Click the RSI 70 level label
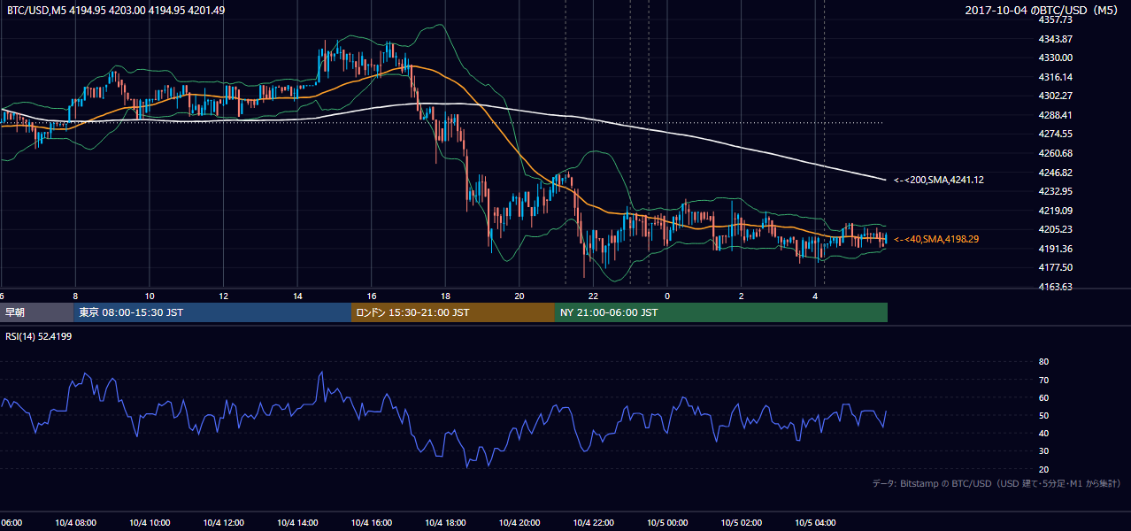This screenshot has width=1131, height=531. pos(1043,380)
